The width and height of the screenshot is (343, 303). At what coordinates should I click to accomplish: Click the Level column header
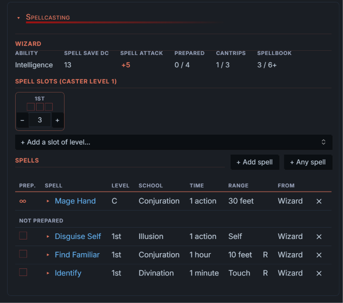tap(121, 186)
